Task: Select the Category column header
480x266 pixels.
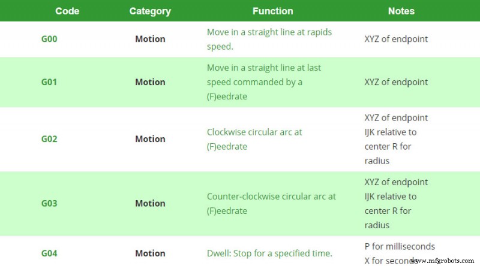Action: pyautogui.click(x=150, y=11)
